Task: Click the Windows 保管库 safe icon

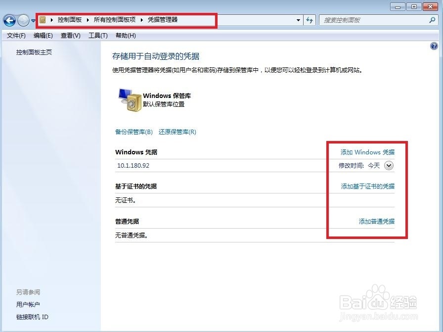Action: coord(130,100)
